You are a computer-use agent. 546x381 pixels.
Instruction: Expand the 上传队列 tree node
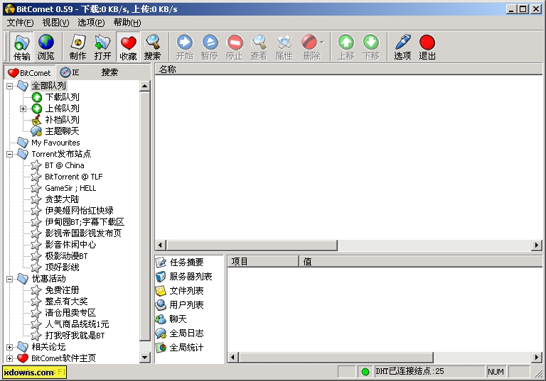pyautogui.click(x=23, y=109)
